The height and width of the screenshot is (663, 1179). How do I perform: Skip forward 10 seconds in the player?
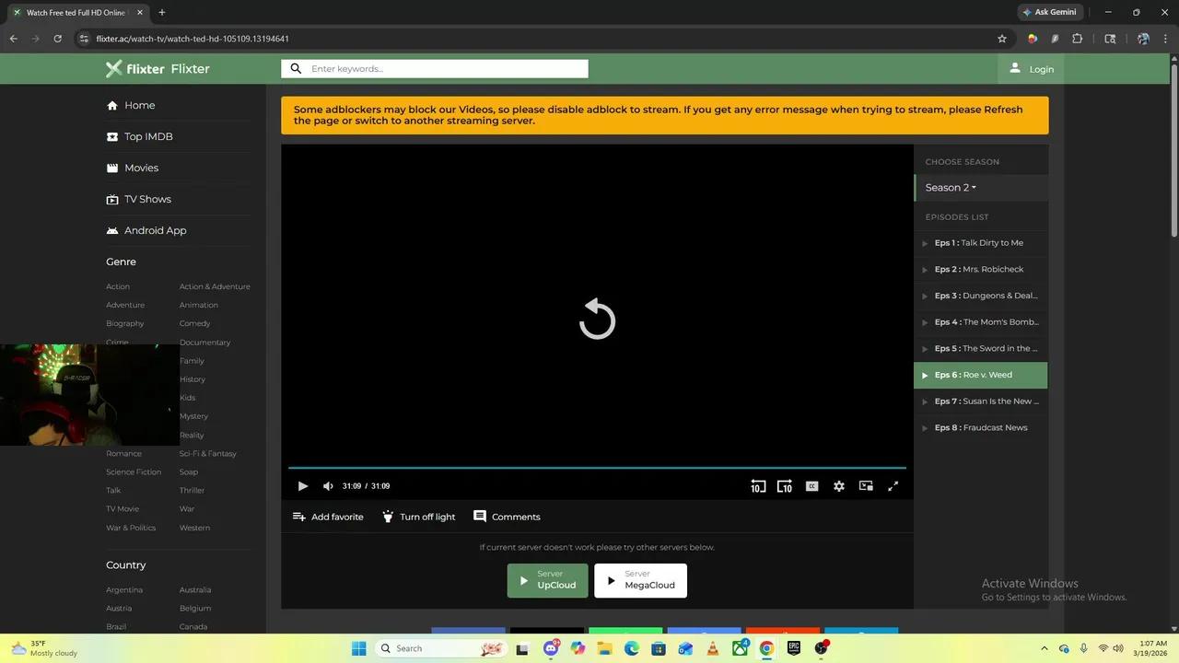[x=784, y=485]
